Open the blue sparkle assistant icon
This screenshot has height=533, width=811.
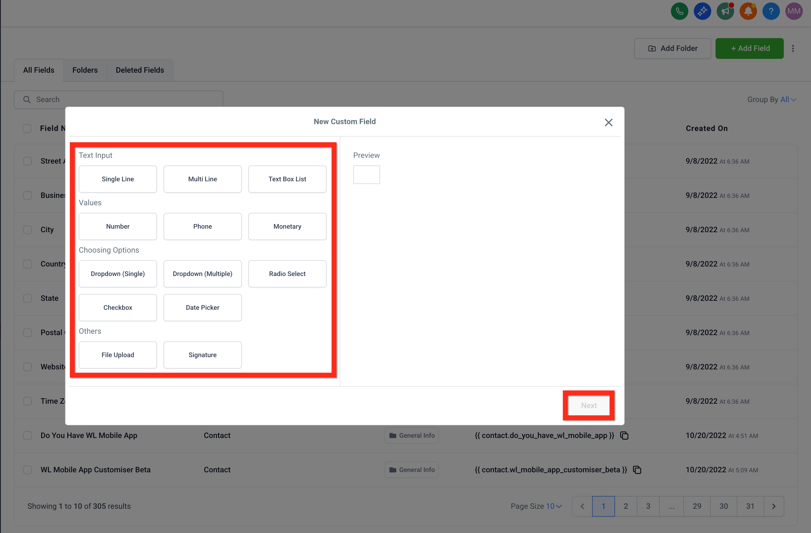[702, 11]
